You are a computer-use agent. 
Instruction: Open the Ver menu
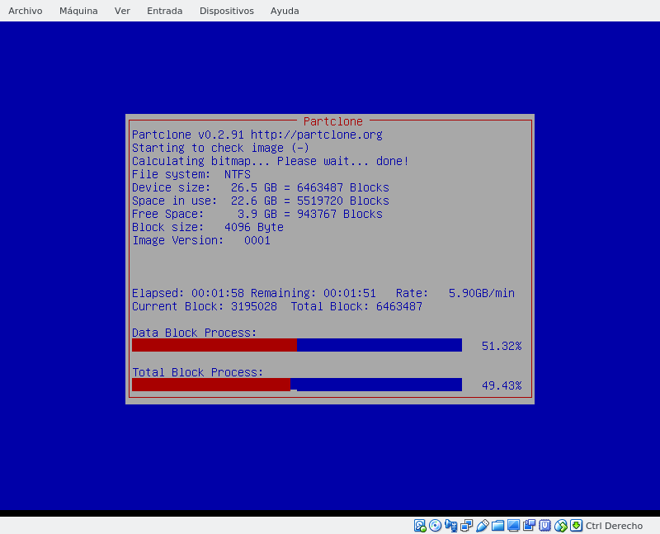click(122, 11)
